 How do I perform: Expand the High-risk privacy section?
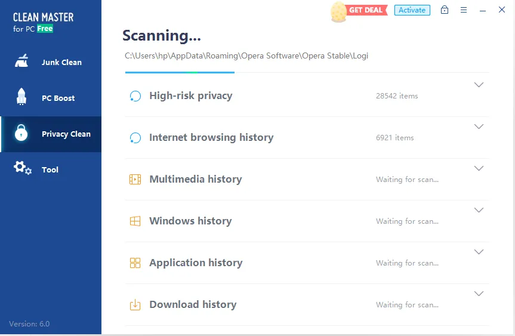click(x=479, y=85)
